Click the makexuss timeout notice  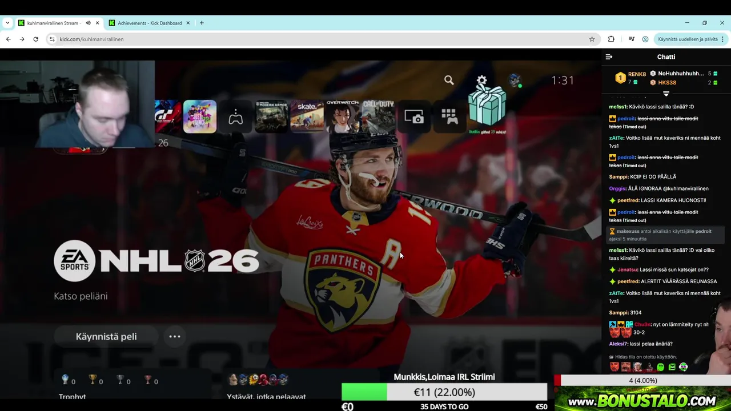[x=665, y=235]
